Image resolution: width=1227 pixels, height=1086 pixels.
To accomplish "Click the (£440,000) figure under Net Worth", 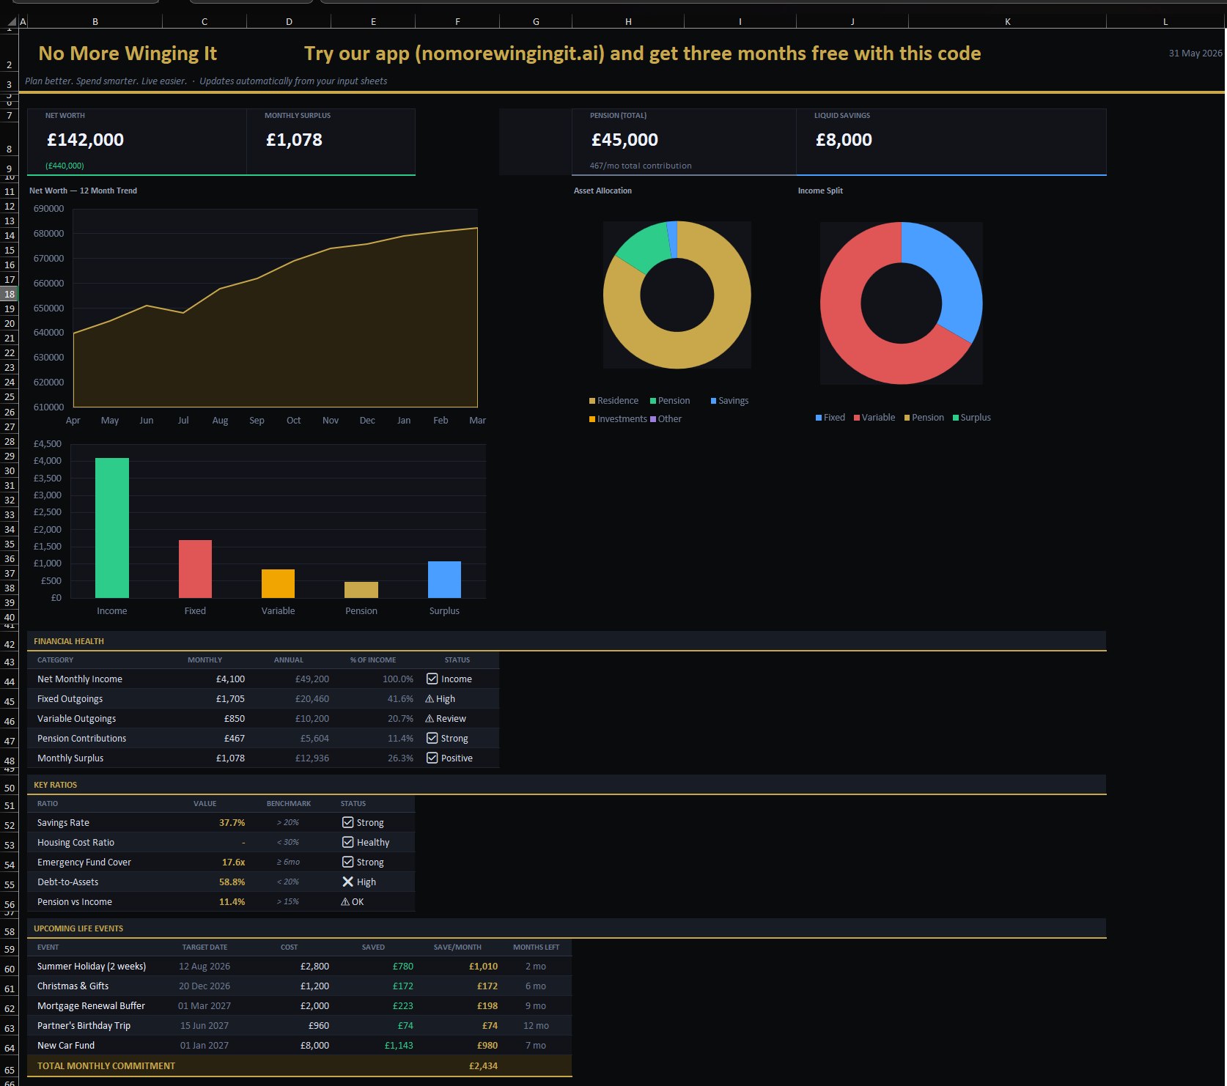I will click(x=65, y=166).
